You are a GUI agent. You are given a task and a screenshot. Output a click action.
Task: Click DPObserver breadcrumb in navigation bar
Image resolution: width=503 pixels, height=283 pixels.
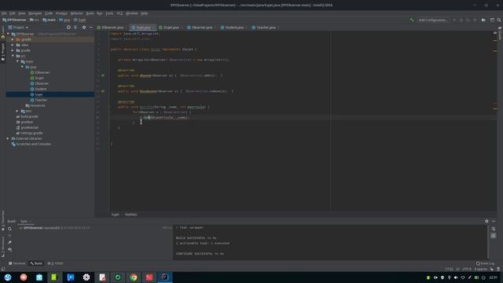[x=14, y=20]
